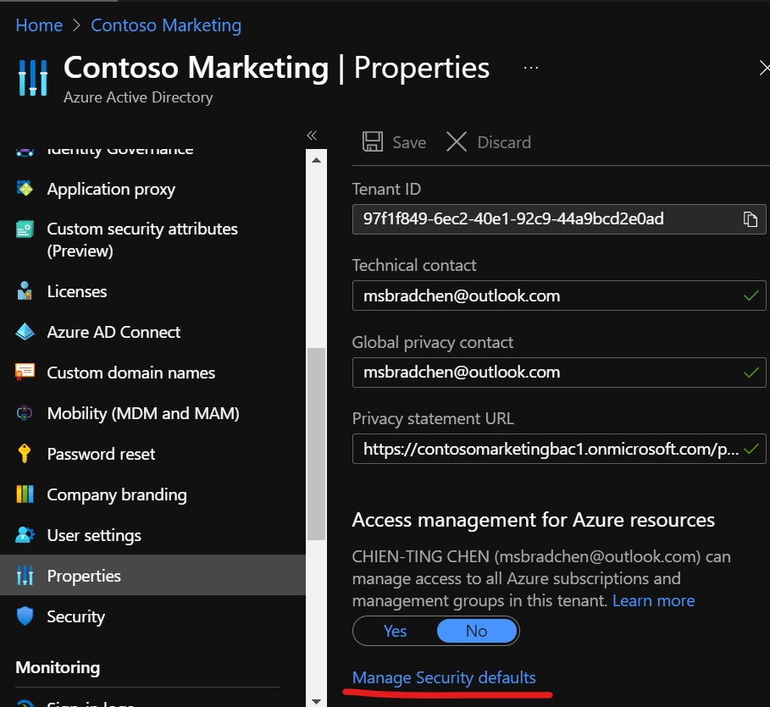
Task: Click the Monitoring section heading
Action: (x=58, y=668)
